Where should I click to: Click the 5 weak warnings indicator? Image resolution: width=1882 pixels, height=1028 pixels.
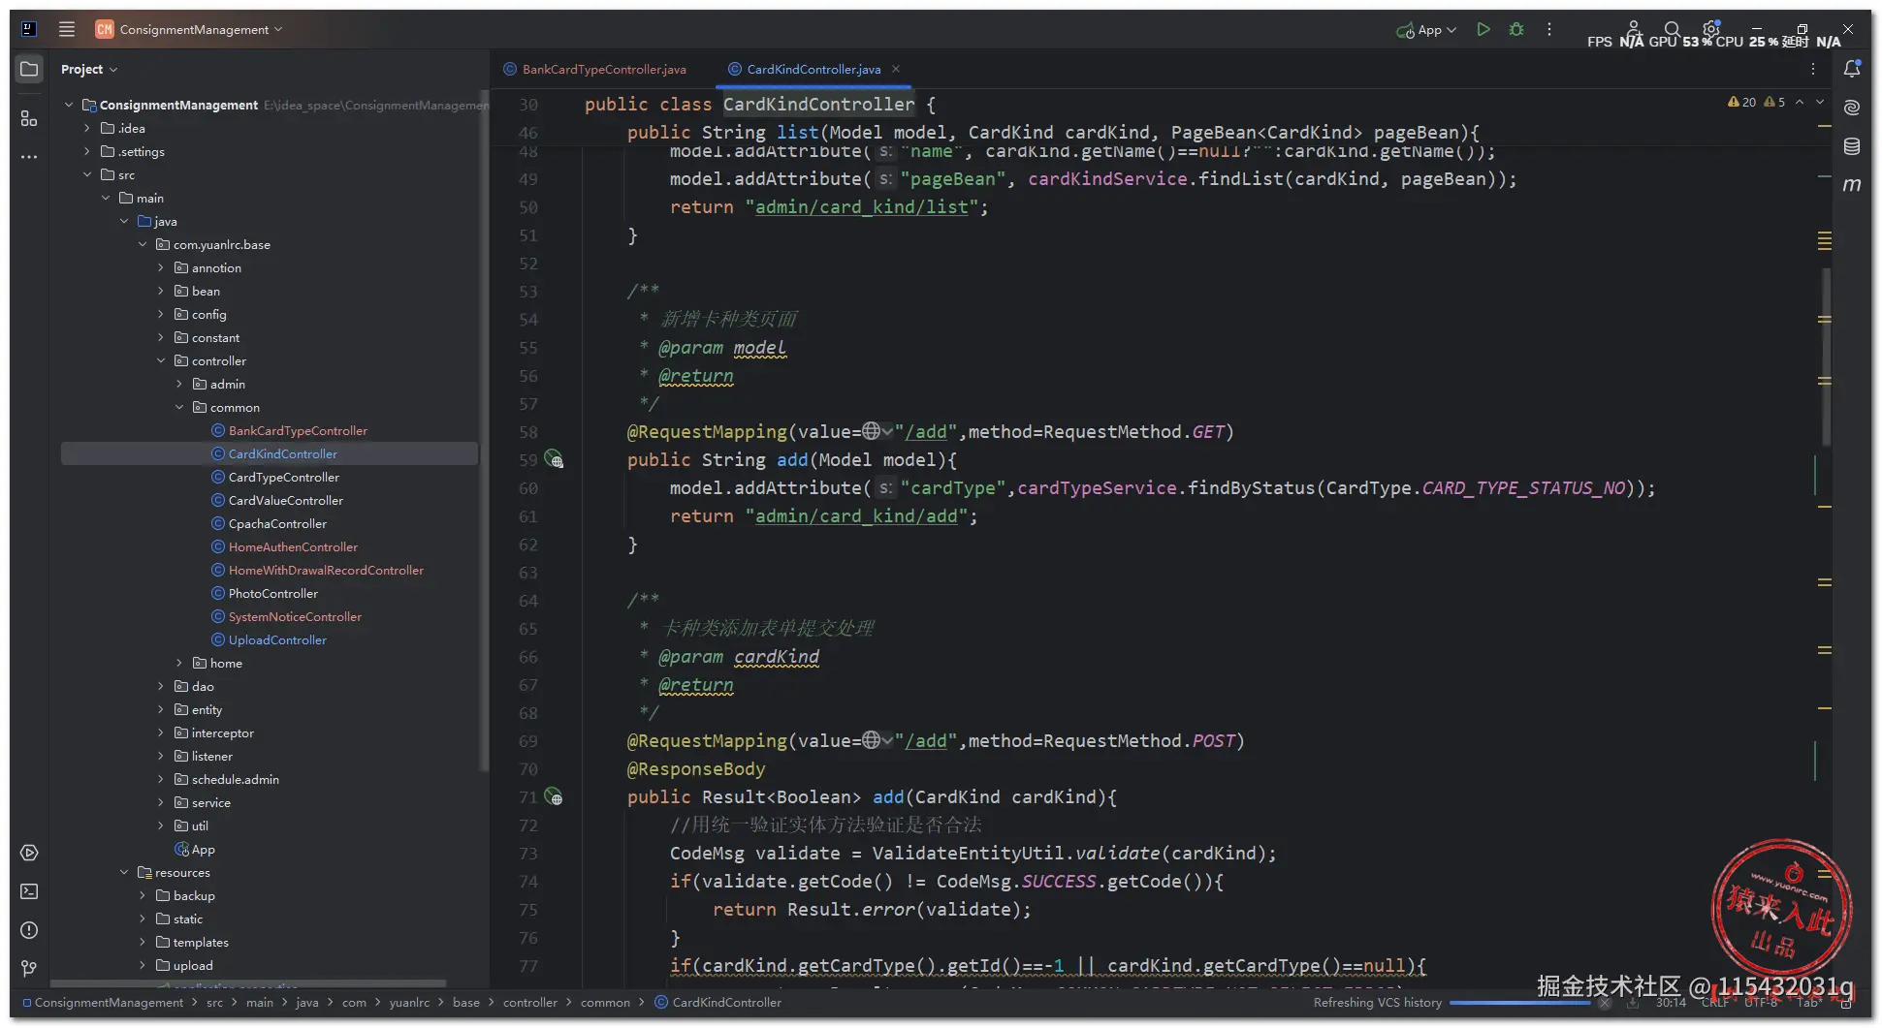(1774, 102)
